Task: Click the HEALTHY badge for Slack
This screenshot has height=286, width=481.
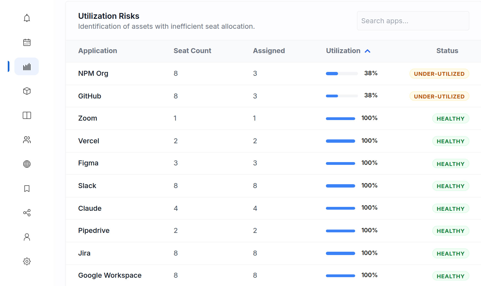Action: (x=451, y=186)
